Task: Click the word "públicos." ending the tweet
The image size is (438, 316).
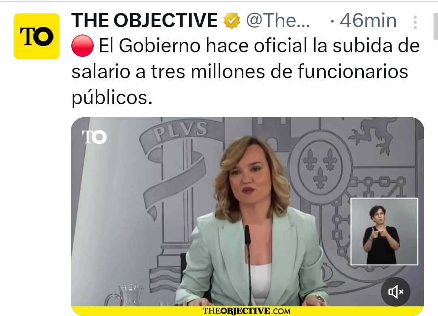Action: (112, 98)
